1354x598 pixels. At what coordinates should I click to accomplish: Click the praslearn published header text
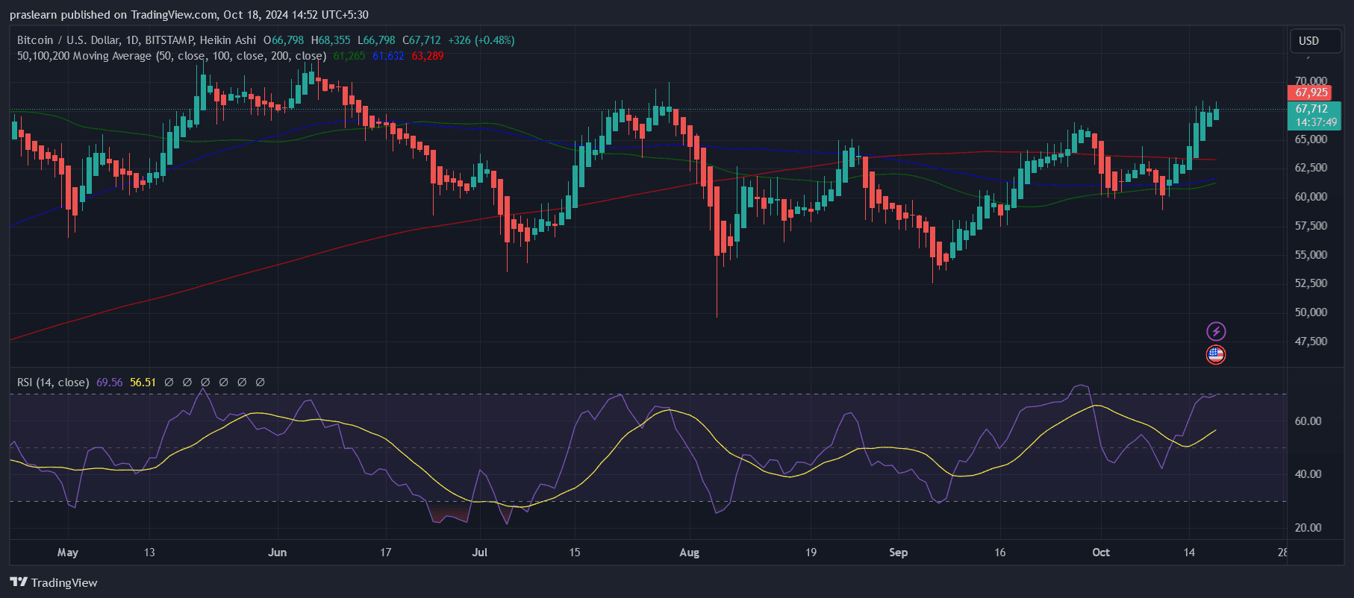(189, 15)
